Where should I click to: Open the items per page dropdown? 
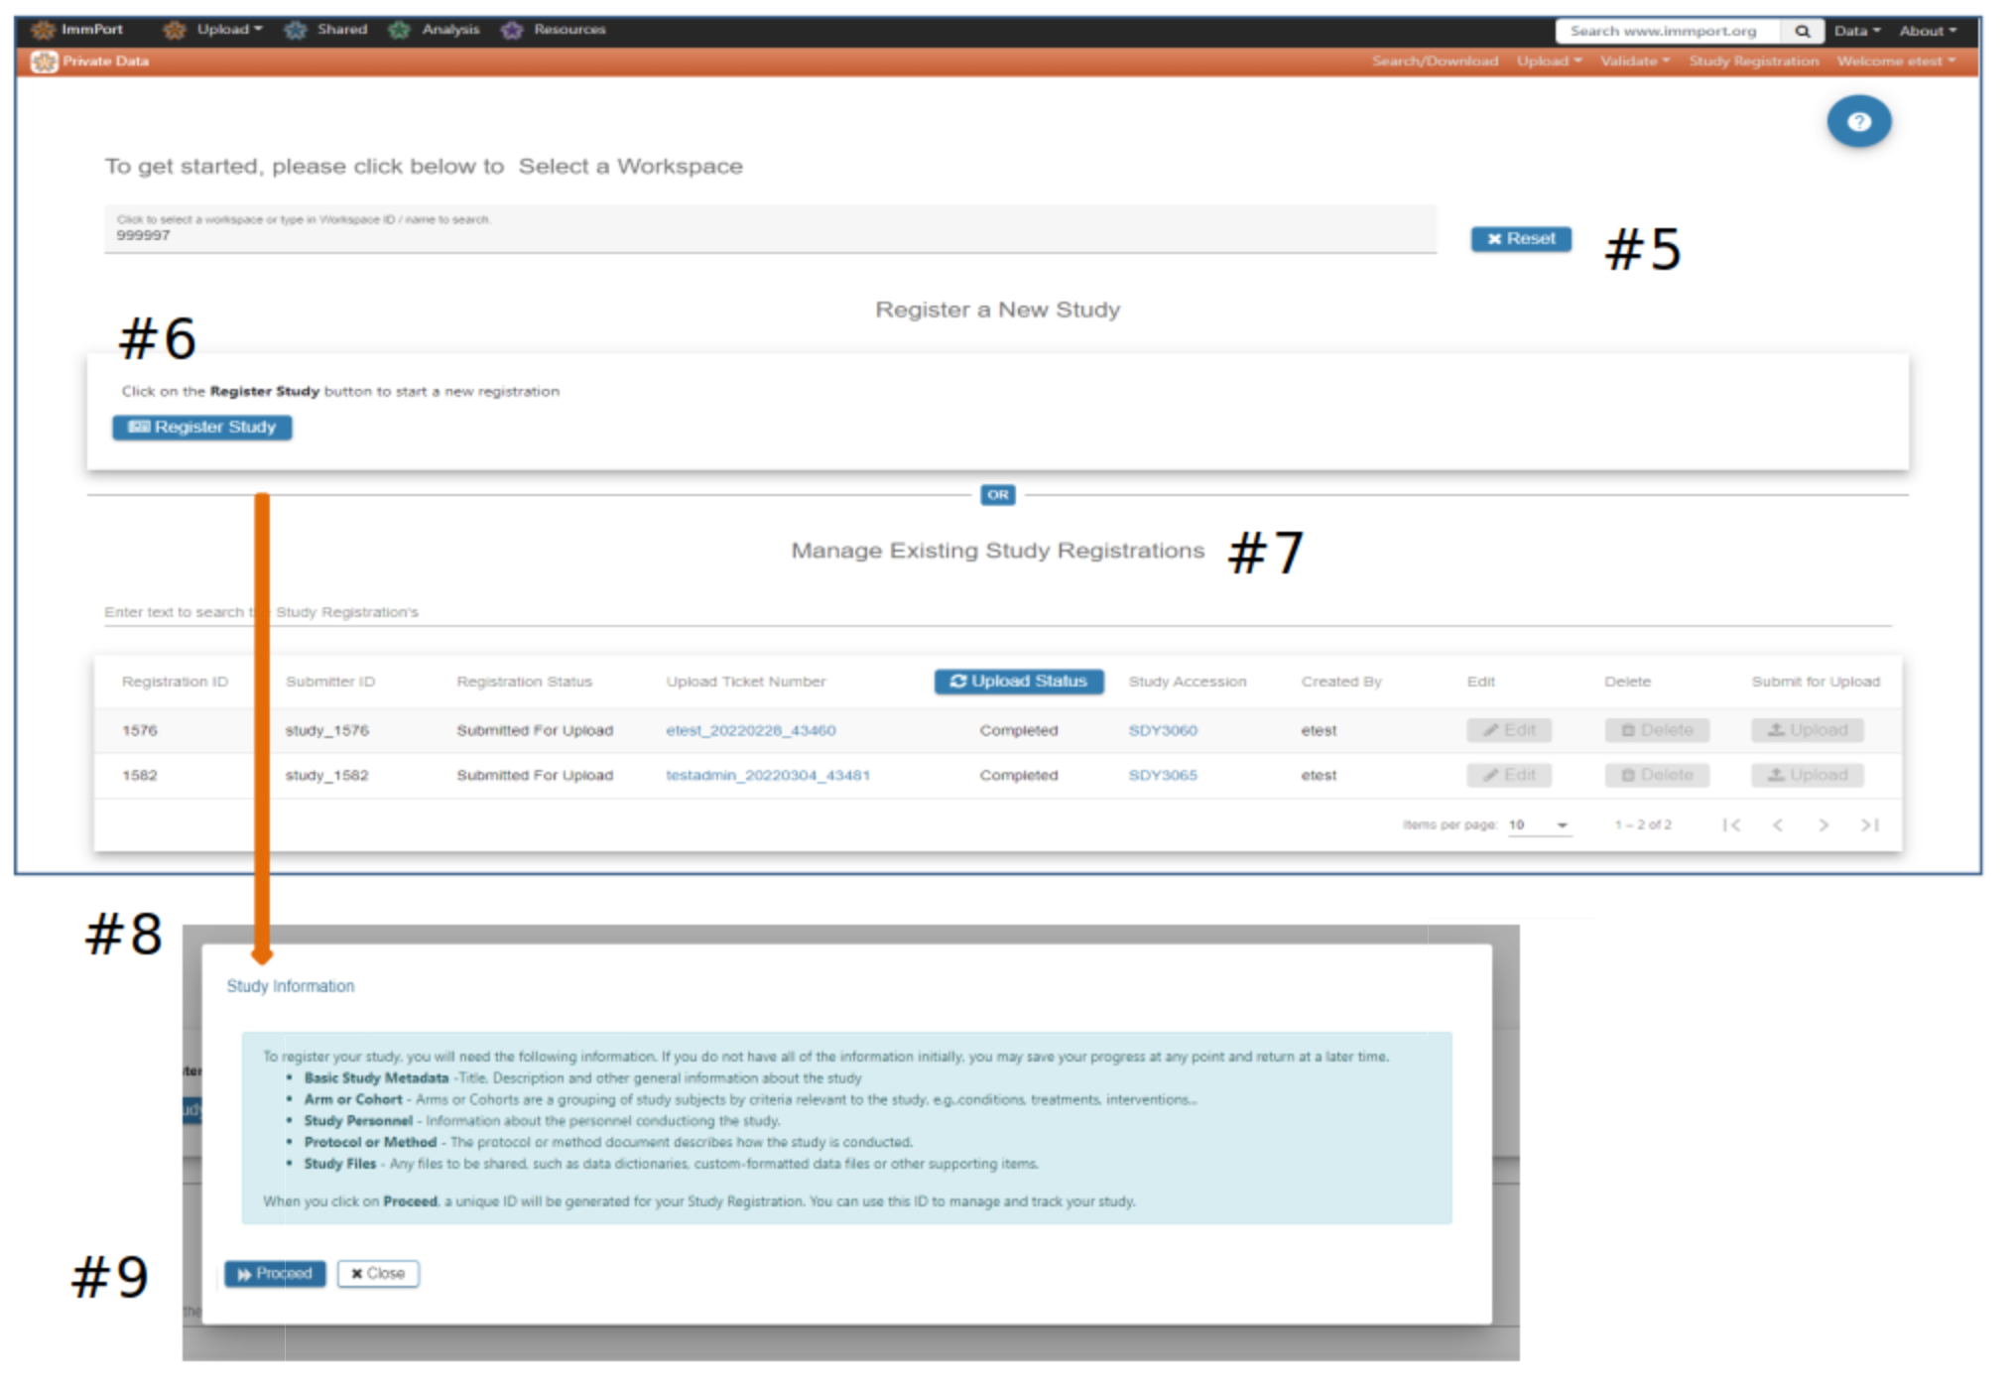(1540, 825)
